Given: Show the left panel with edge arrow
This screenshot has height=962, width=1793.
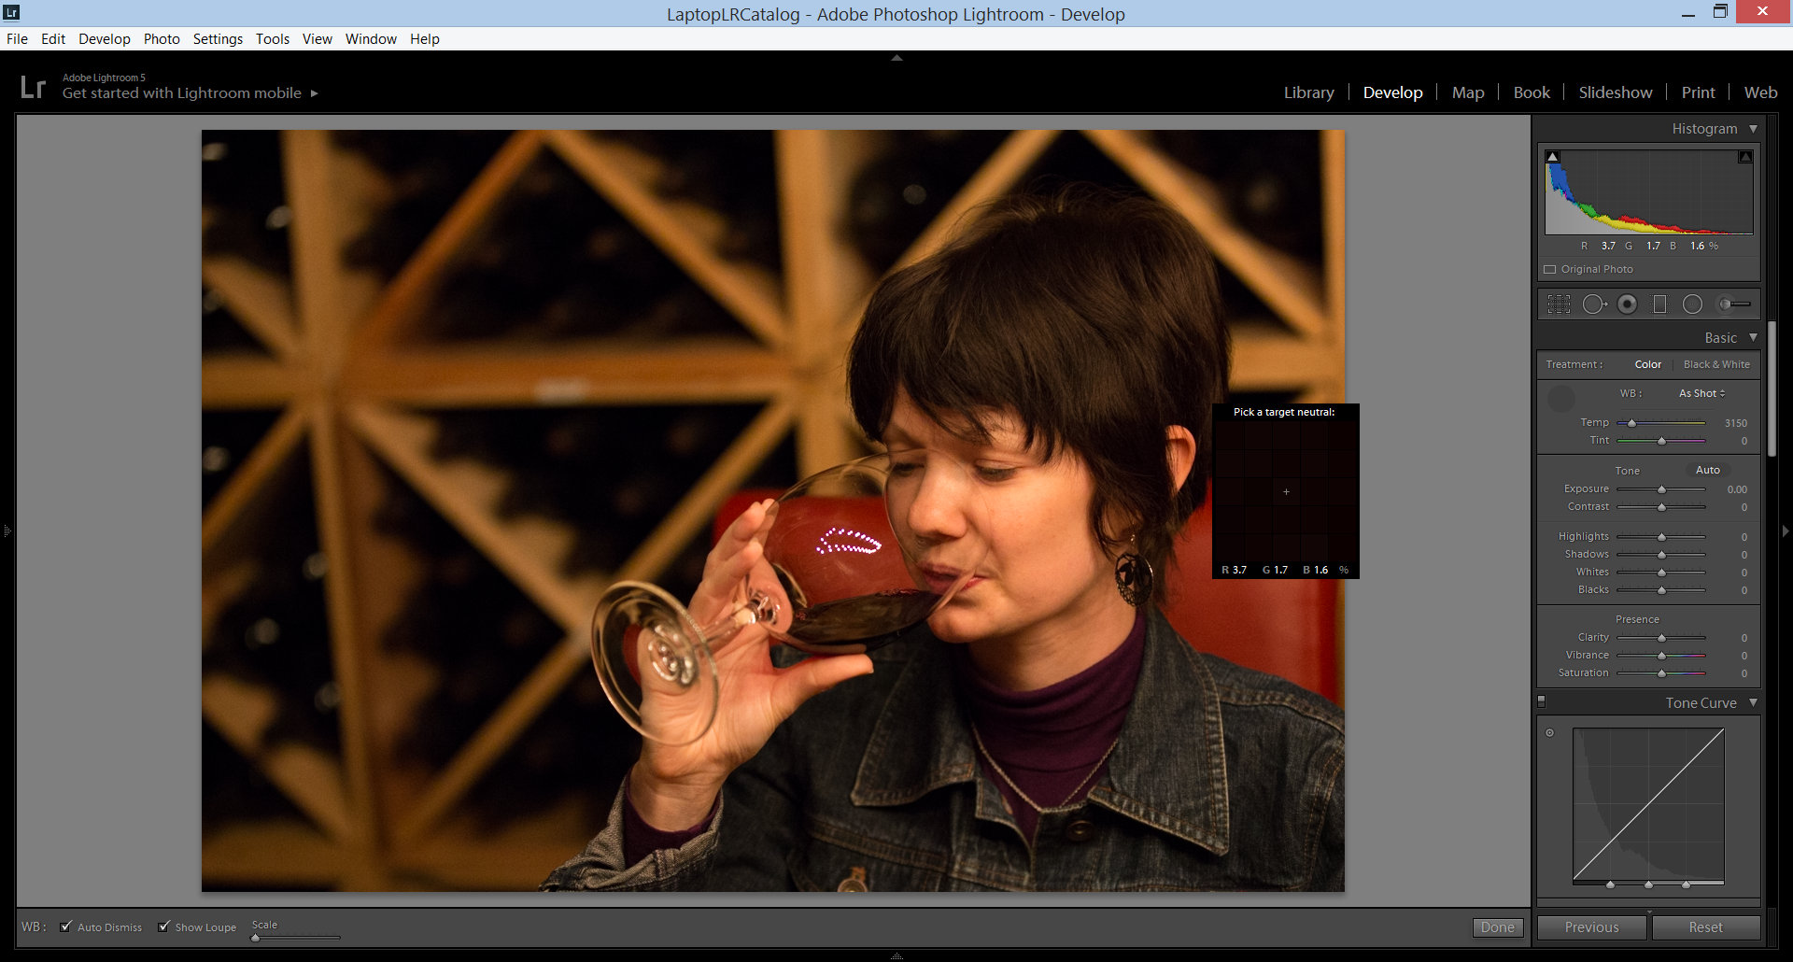Looking at the screenshot, I should pyautogui.click(x=7, y=531).
